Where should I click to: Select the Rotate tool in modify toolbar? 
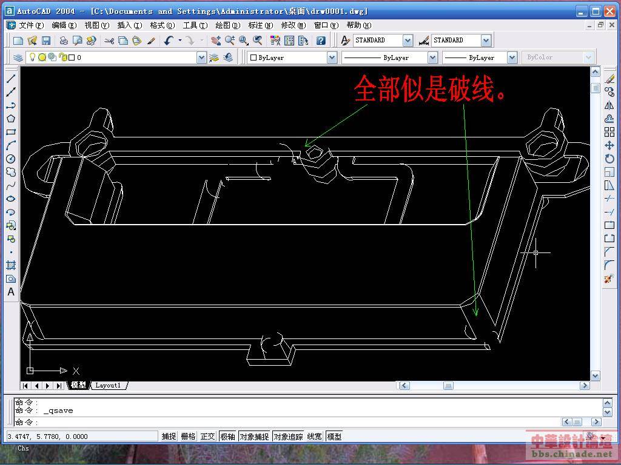point(609,159)
